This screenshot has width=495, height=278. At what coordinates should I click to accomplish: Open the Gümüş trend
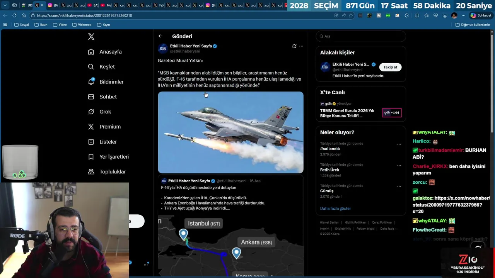[x=327, y=191]
